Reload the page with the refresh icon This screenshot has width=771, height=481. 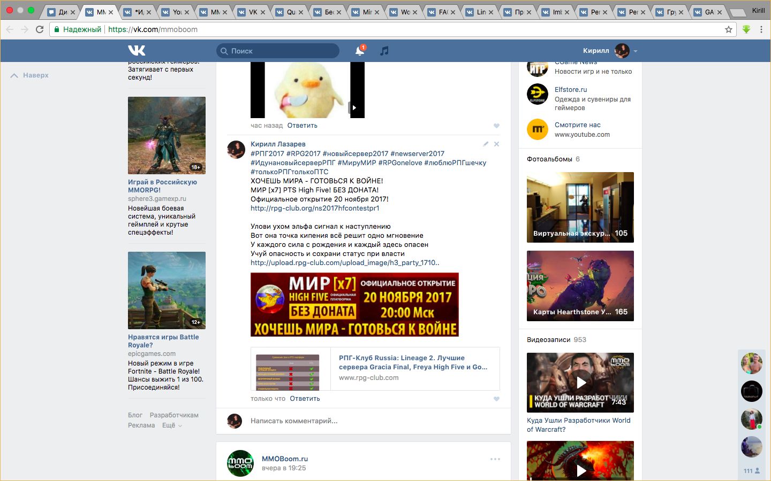click(x=40, y=29)
